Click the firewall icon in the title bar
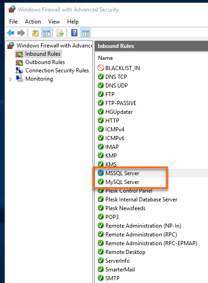This screenshot has width=208, height=283. point(12,9)
